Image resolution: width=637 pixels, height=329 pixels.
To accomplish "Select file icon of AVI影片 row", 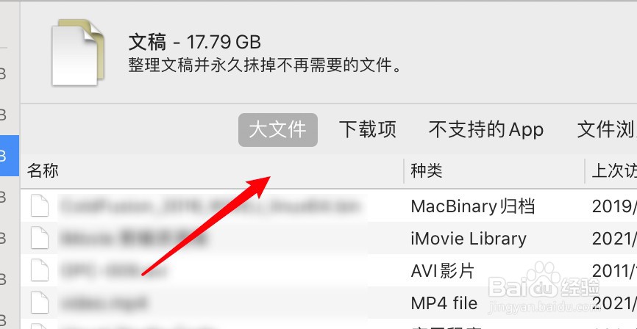I will click(x=40, y=270).
